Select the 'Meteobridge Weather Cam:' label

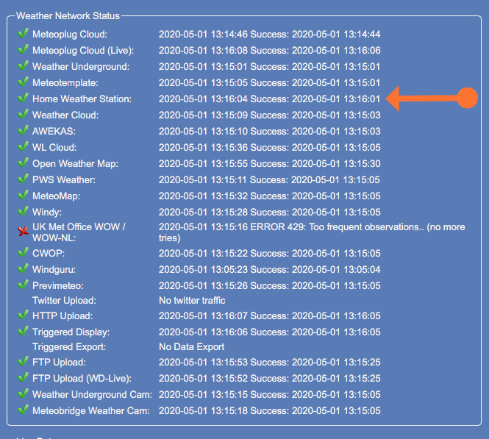coord(91,411)
